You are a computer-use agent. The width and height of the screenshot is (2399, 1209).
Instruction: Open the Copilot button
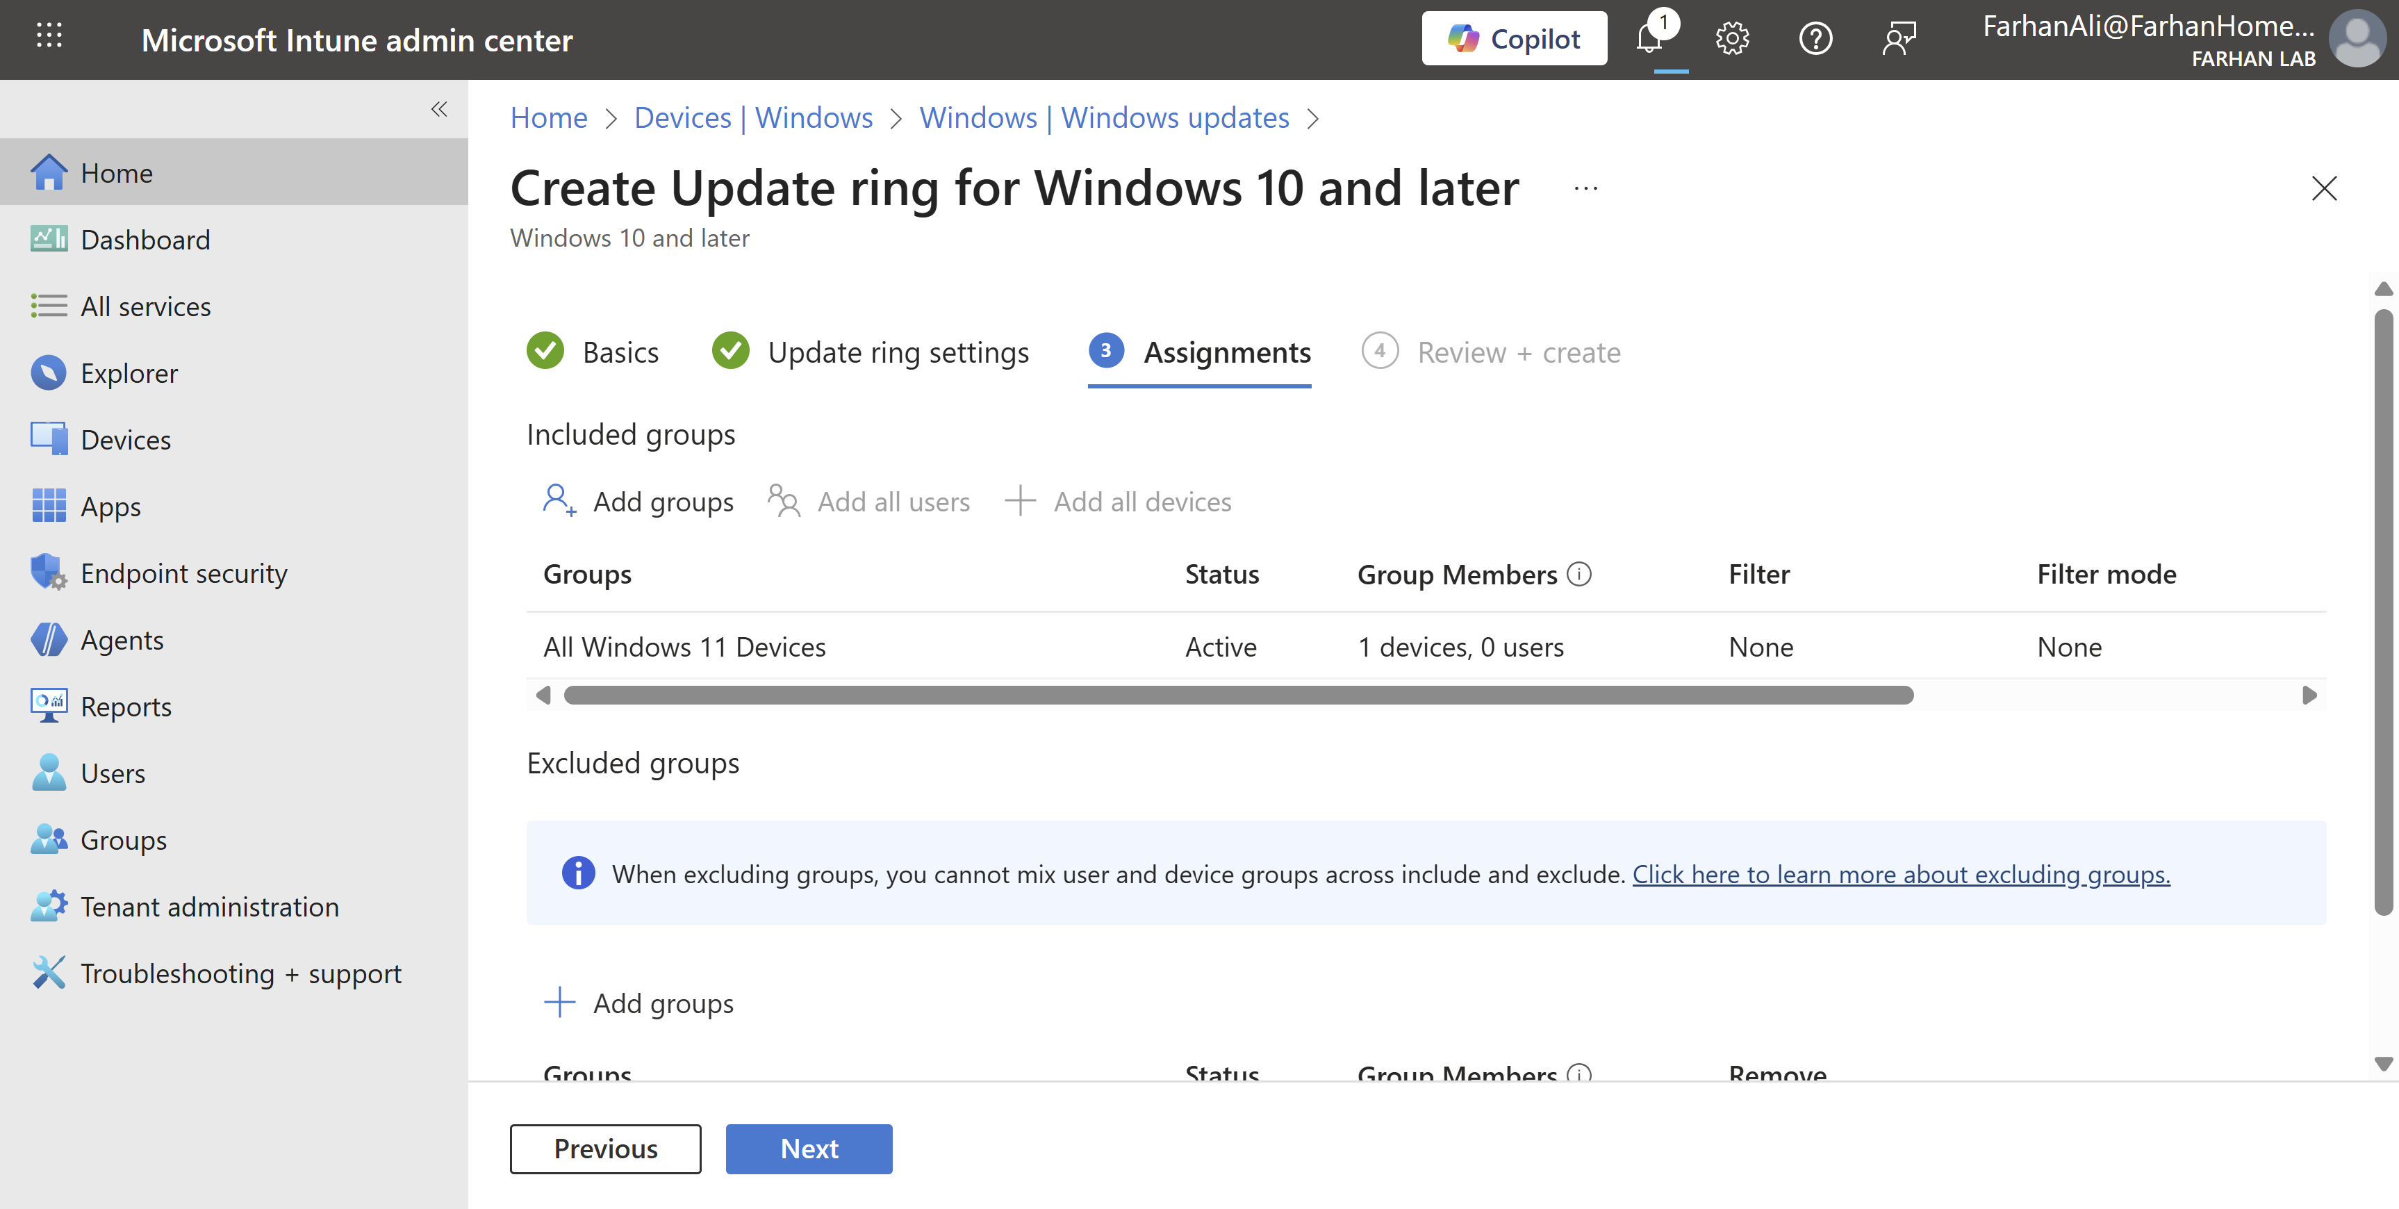(x=1513, y=38)
